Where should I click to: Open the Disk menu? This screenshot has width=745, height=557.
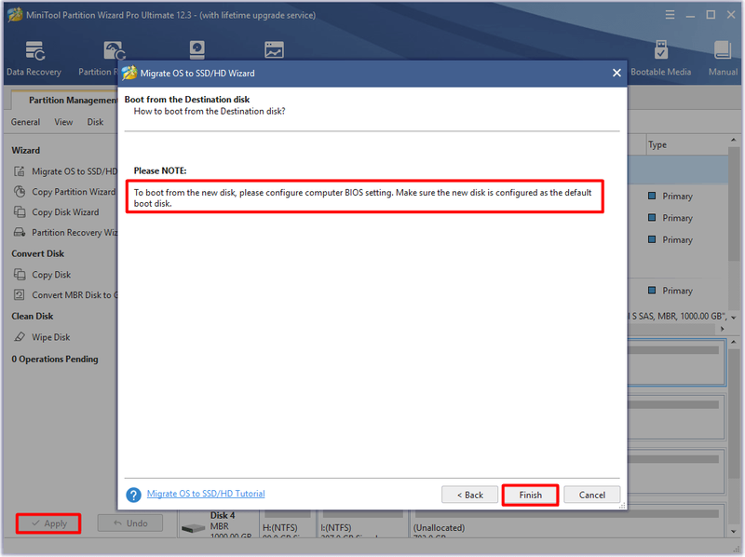[x=95, y=122]
